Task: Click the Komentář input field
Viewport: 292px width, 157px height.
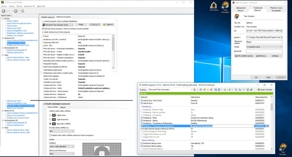Action: point(264,51)
